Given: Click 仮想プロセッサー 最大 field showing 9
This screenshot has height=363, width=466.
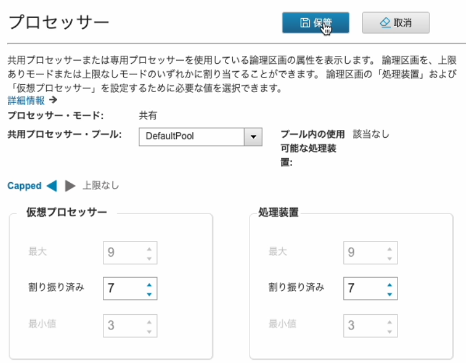Looking at the screenshot, I should click(x=130, y=252).
